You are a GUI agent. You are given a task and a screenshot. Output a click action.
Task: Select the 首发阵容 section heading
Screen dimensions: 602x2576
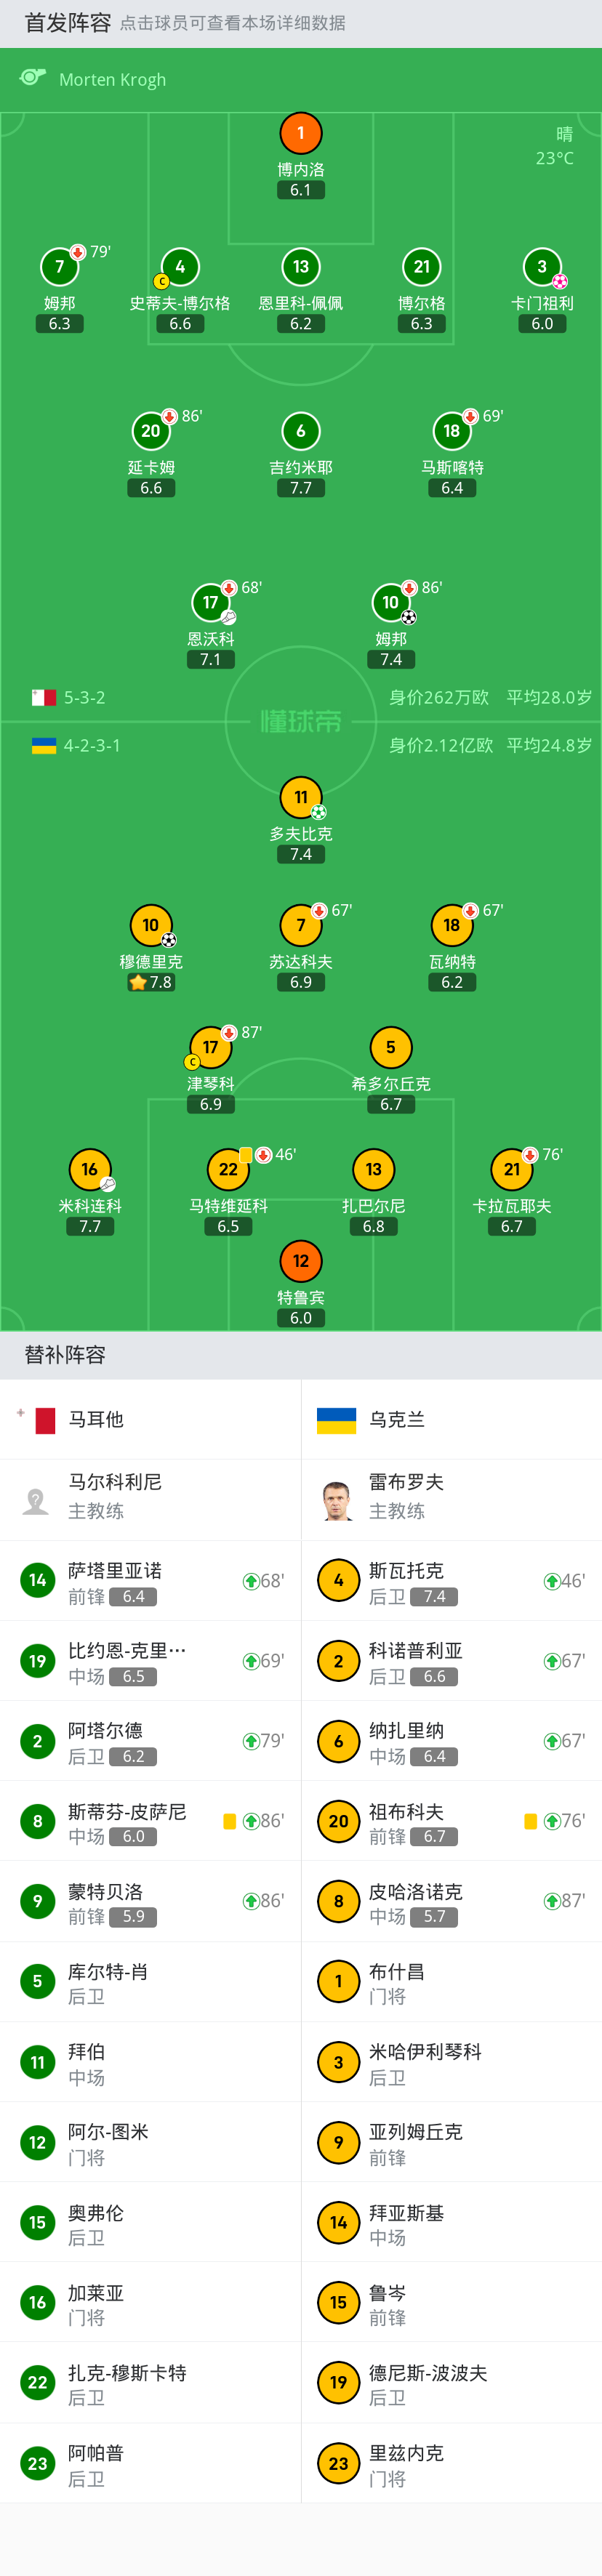(x=68, y=23)
